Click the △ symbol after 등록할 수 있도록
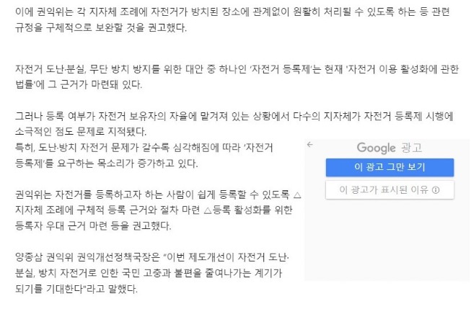Viewport: 471px width, 309px height. [x=297, y=194]
